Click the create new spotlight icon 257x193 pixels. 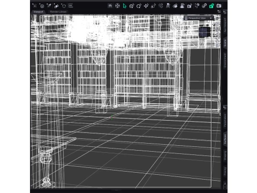pos(49,6)
